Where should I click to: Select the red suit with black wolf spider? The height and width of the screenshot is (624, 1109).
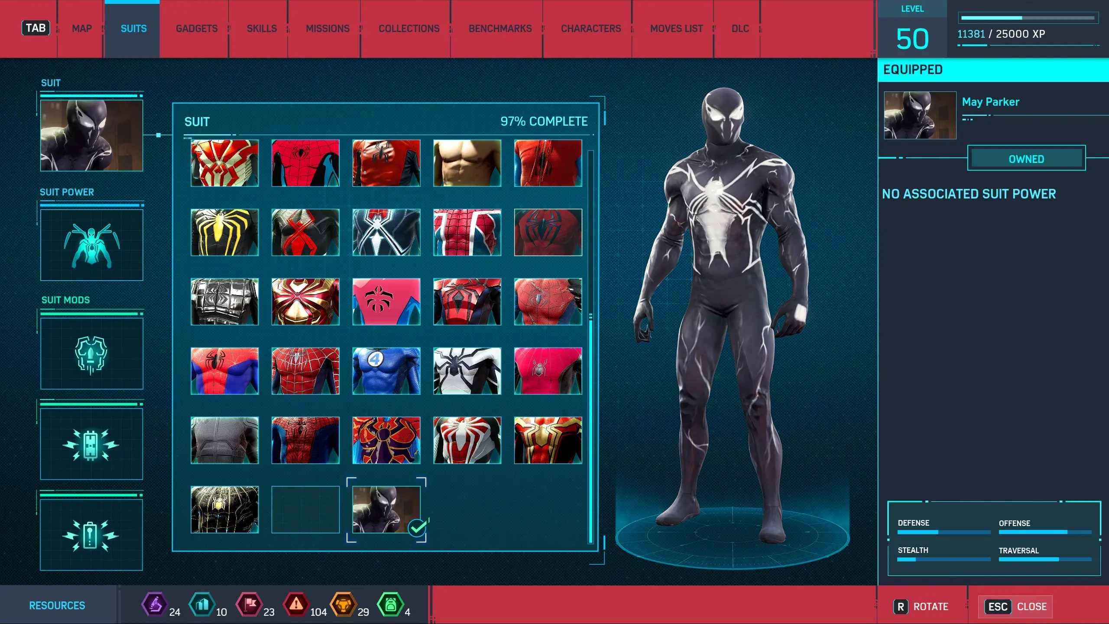[548, 232]
